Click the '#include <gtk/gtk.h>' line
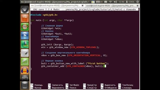The width and height of the screenshot is (160, 90). (x=44, y=15)
